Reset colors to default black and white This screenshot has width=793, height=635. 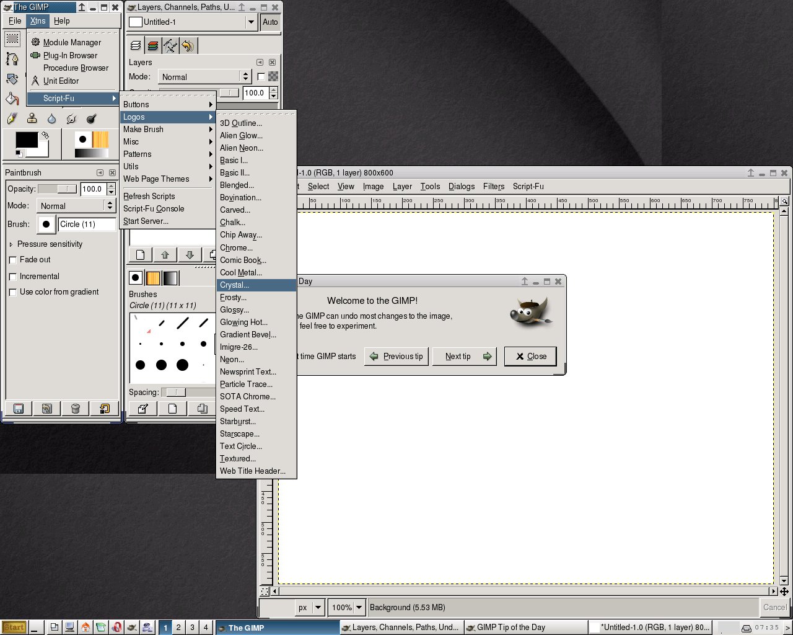[19, 153]
